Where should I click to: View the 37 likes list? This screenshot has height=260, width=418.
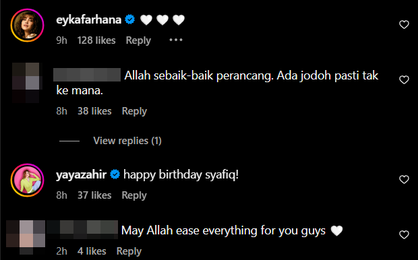(x=94, y=195)
